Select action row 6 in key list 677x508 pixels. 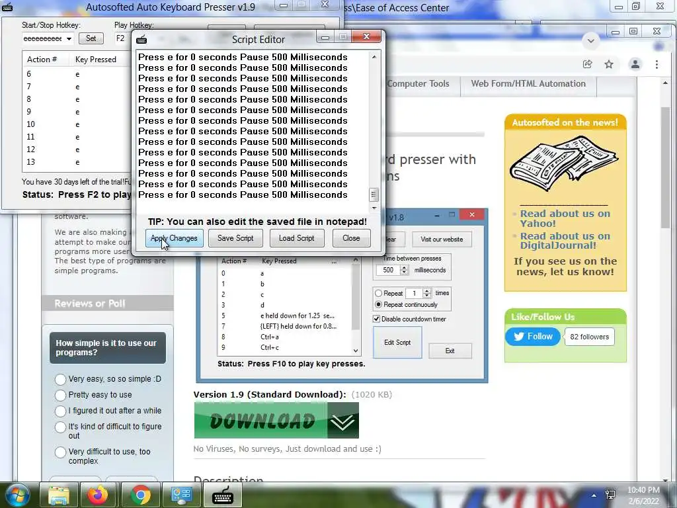[75, 74]
